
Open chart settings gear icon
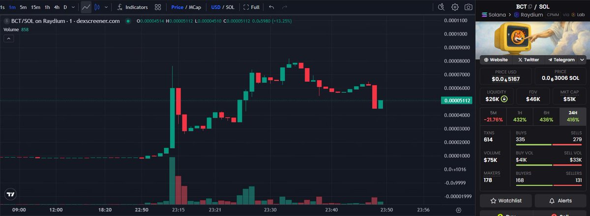click(x=455, y=7)
